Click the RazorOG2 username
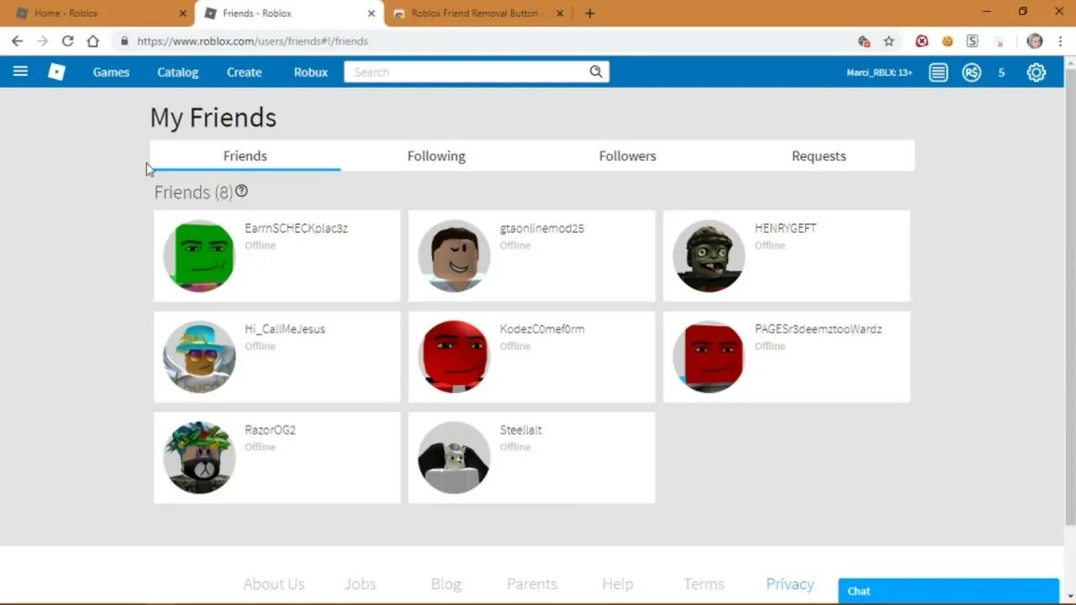1076x605 pixels. (270, 429)
